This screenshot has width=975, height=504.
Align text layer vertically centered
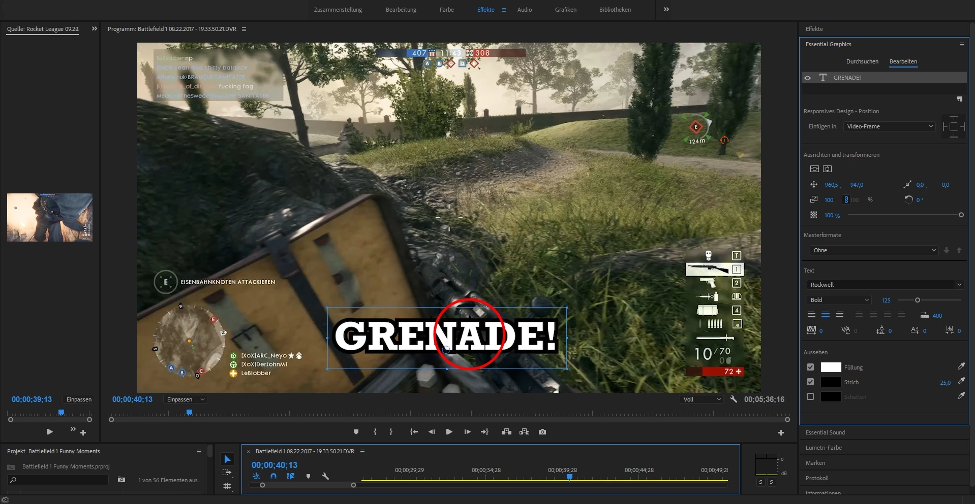point(814,169)
